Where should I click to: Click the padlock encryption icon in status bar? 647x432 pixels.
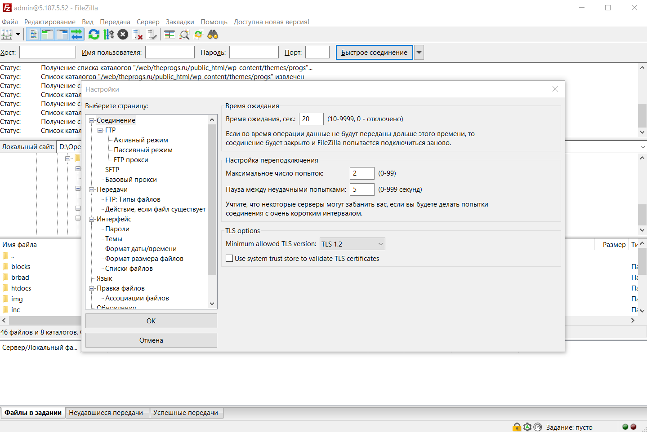tap(517, 427)
